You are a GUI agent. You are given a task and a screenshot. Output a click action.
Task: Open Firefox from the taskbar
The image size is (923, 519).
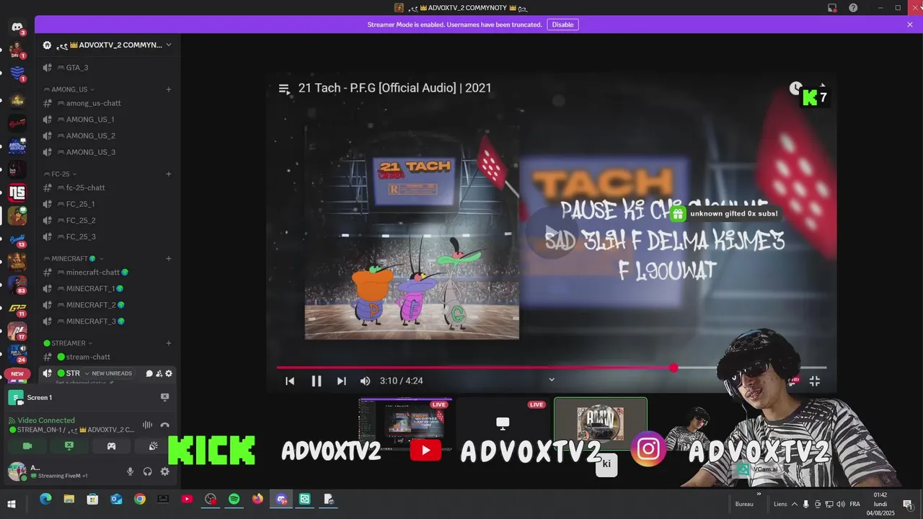pos(257,499)
